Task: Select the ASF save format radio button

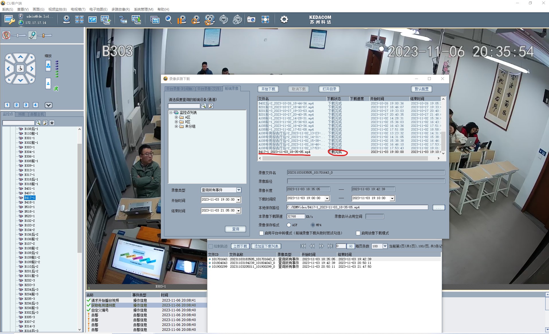Action: [289, 225]
